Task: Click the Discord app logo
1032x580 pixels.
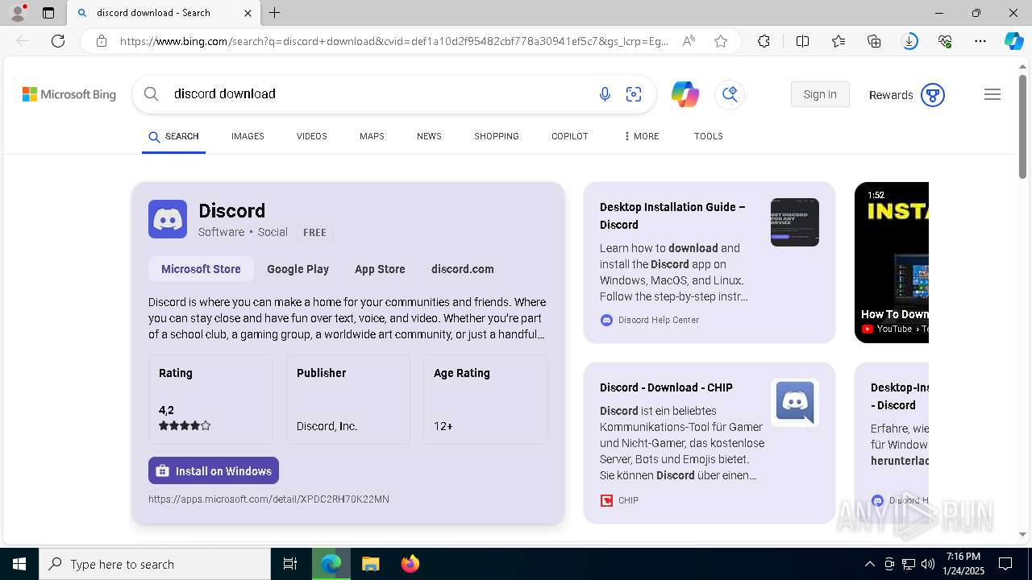Action: tap(168, 219)
